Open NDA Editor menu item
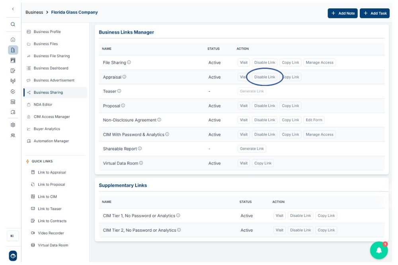This screenshot has width=398, height=265. (x=55, y=105)
